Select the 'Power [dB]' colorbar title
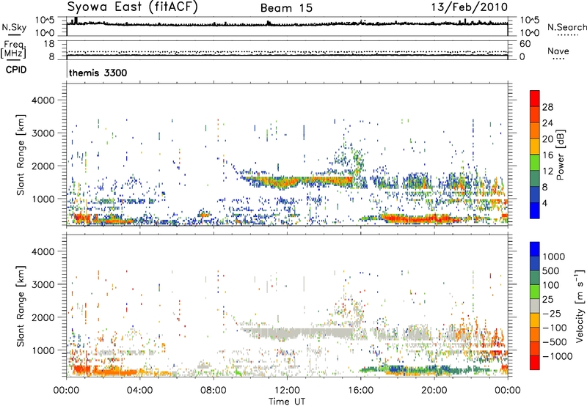The height and width of the screenshot is (406, 587). click(560, 155)
